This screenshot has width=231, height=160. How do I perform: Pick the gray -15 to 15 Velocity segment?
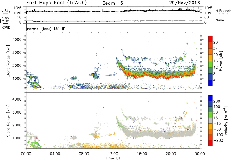tap(210, 121)
